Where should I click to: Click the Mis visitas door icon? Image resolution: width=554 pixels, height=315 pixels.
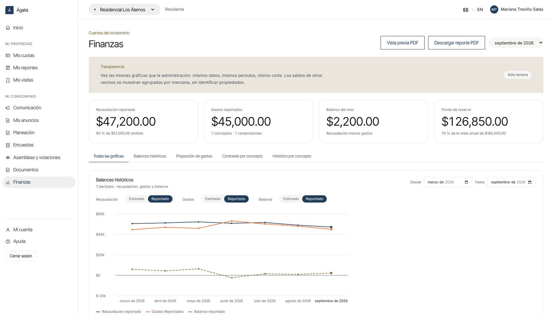point(8,80)
